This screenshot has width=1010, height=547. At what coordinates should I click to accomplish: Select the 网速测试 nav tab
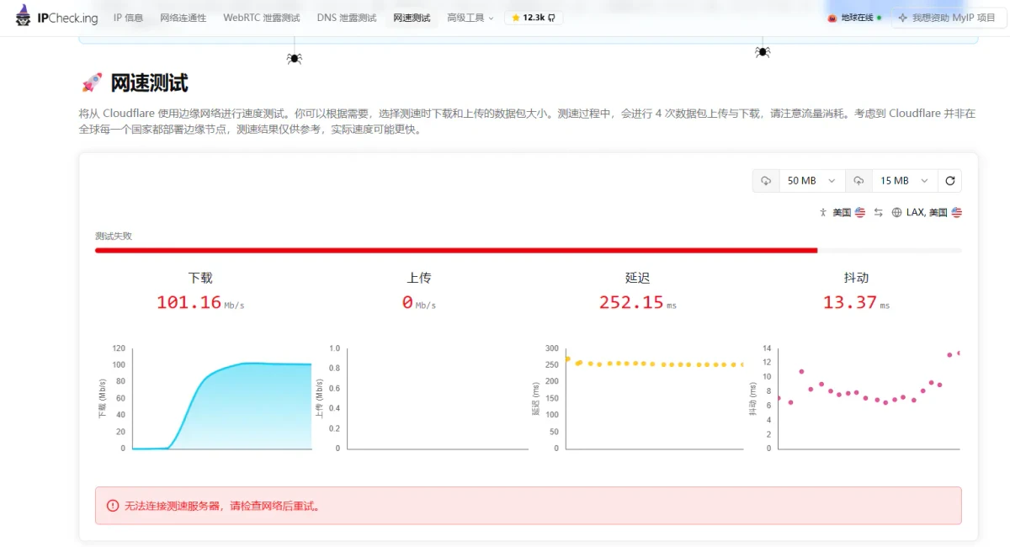[412, 18]
